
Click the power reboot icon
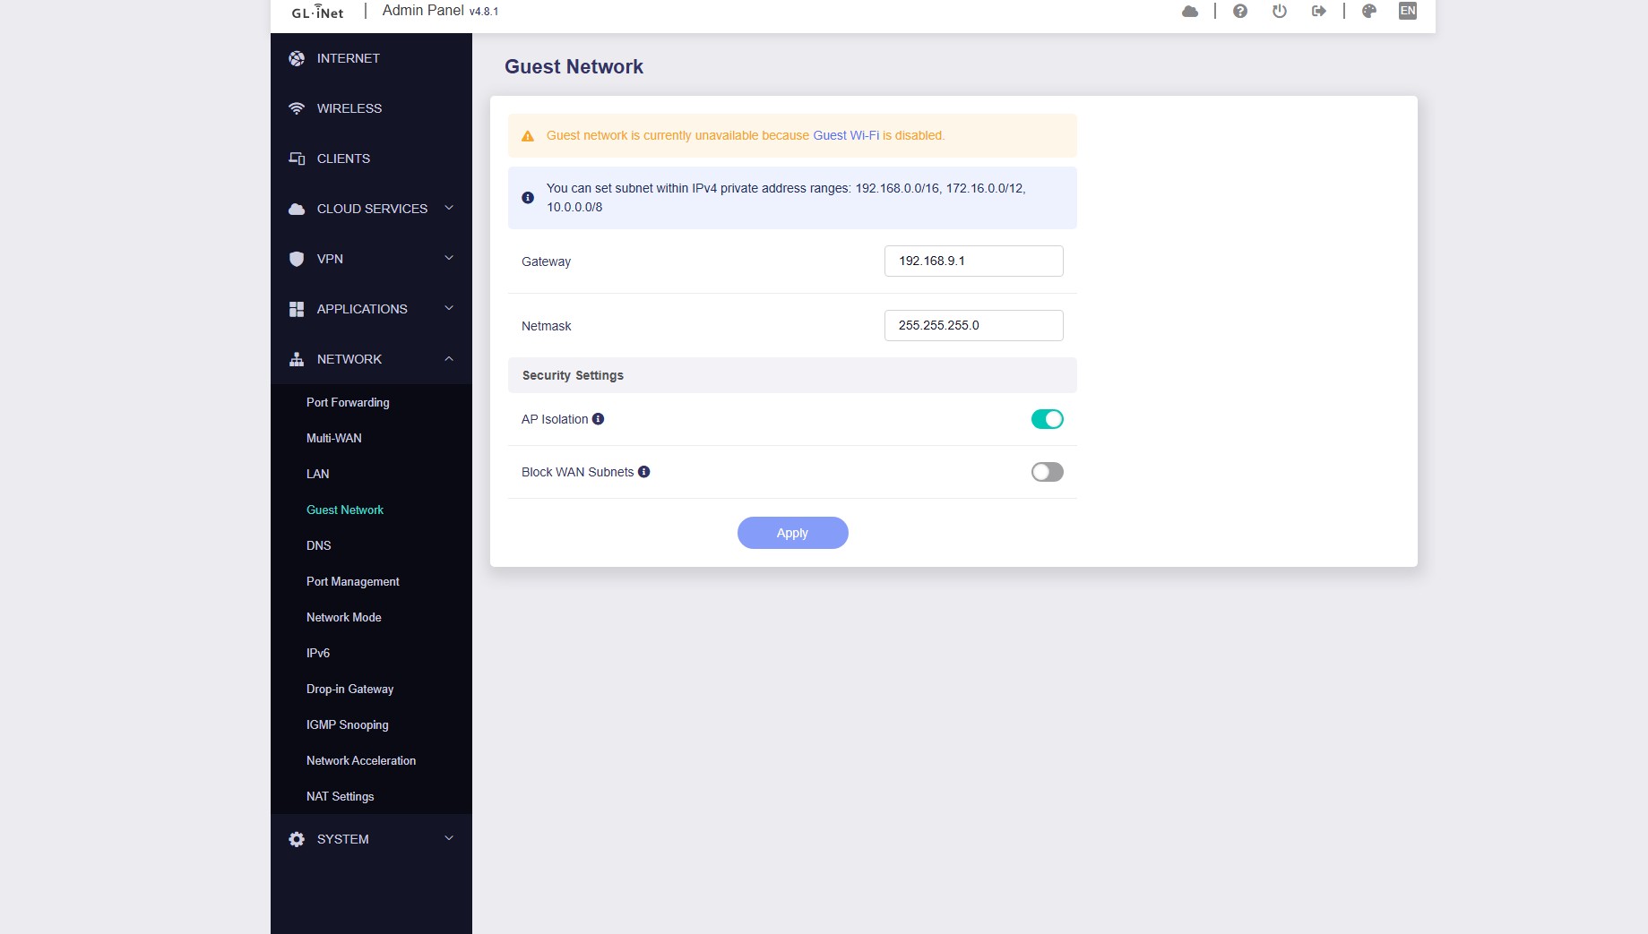point(1280,11)
